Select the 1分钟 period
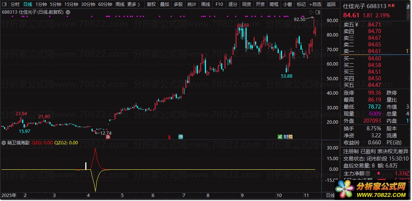The height and width of the screenshot is (201, 412). (x=41, y=4)
